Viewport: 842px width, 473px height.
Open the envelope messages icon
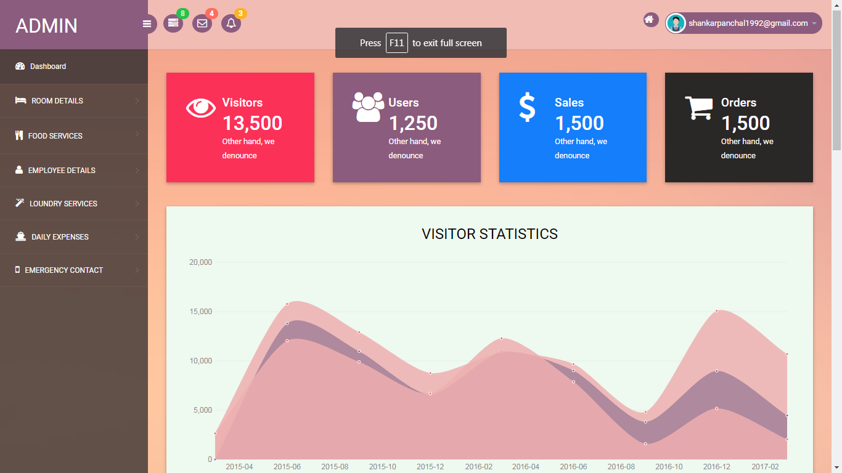coord(202,23)
